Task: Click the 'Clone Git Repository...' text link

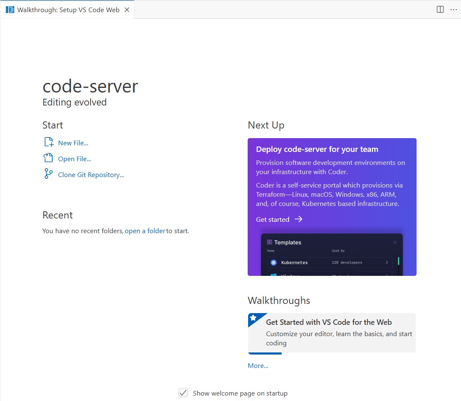Action: coord(91,175)
